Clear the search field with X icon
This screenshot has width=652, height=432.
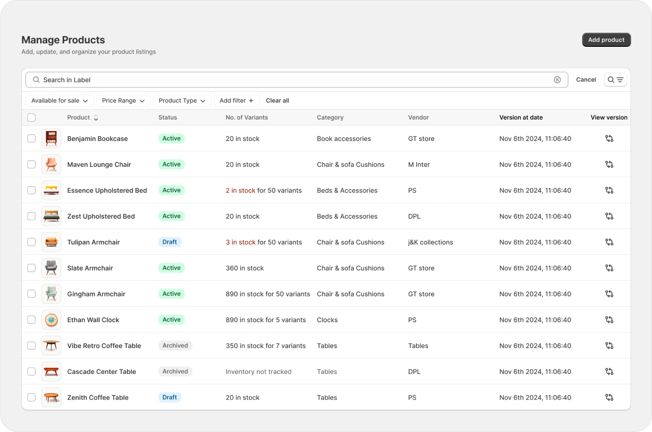click(x=557, y=80)
